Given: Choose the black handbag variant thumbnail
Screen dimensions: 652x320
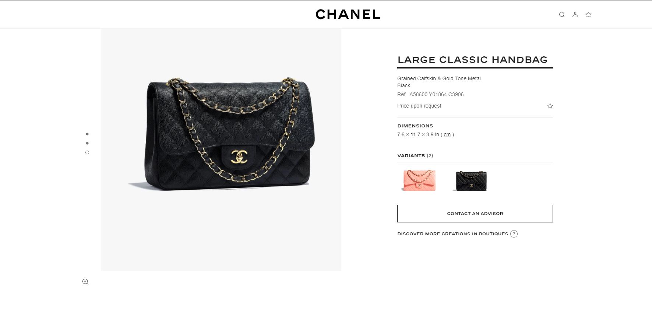Looking at the screenshot, I should pos(471,181).
